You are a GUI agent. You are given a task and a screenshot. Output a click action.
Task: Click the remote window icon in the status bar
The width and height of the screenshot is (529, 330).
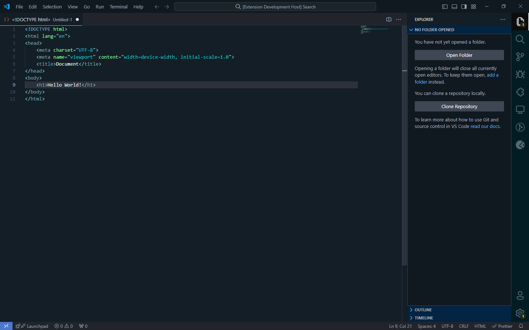6,326
